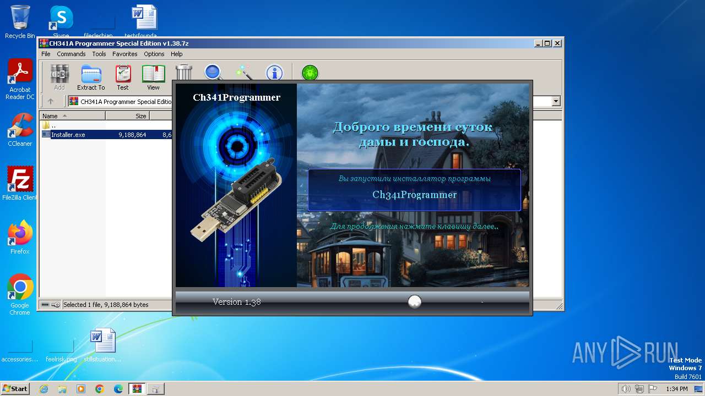
Task: Open Microsoft Edge from taskbar
Action: coord(118,389)
